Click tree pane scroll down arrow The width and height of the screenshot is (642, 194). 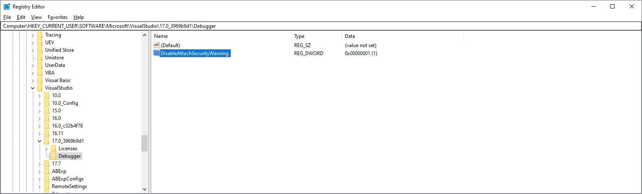[145, 189]
